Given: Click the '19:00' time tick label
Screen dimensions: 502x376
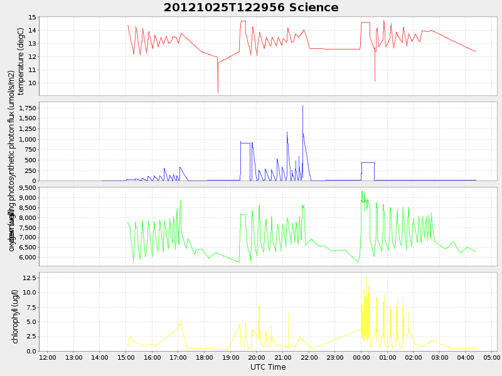Looking at the screenshot, I should click(230, 357).
